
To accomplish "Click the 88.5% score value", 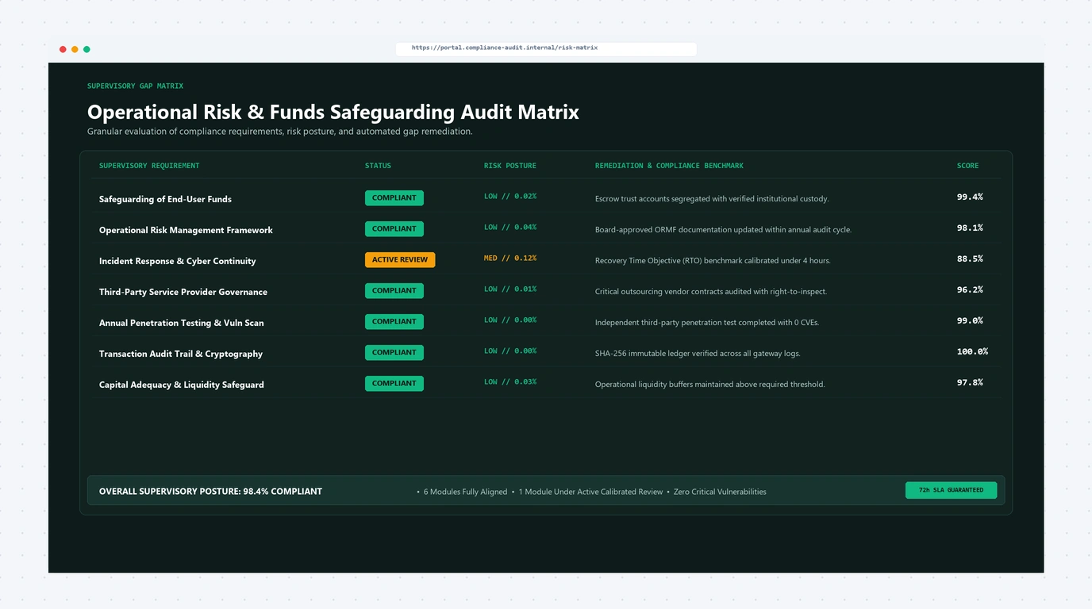I will 970,259.
